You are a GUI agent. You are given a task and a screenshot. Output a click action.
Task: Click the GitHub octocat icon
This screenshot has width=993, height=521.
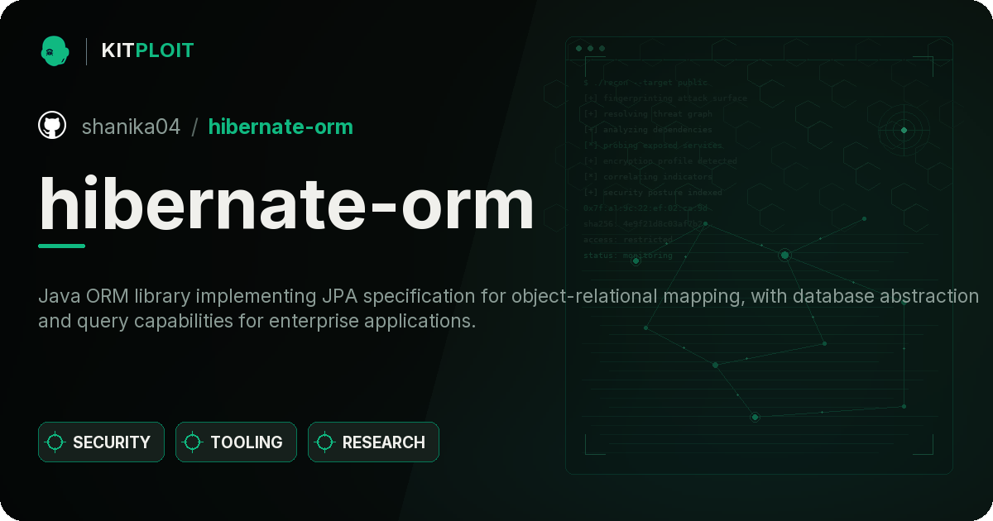[52, 126]
